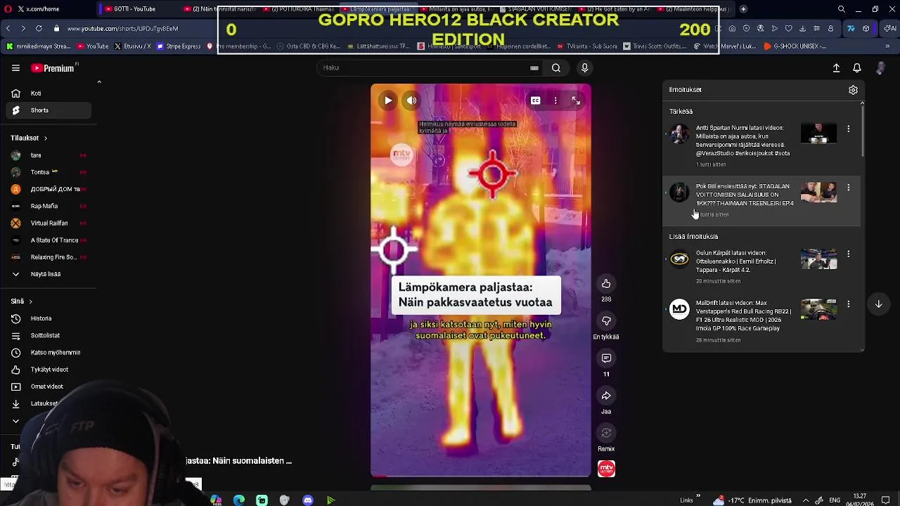Toggle closed captions on the Short
This screenshot has height=506, width=900.
point(535,100)
